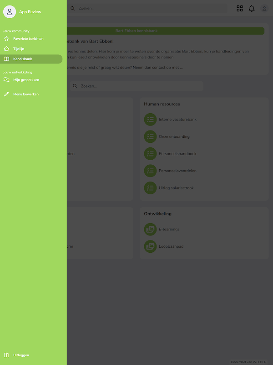Select the Kennisbank menu item
Image resolution: width=273 pixels, height=365 pixels.
click(31, 59)
